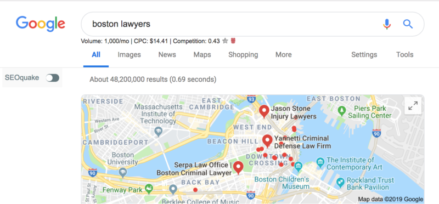Open the Maps results link
Image resolution: width=439 pixels, height=204 pixels.
coord(202,55)
